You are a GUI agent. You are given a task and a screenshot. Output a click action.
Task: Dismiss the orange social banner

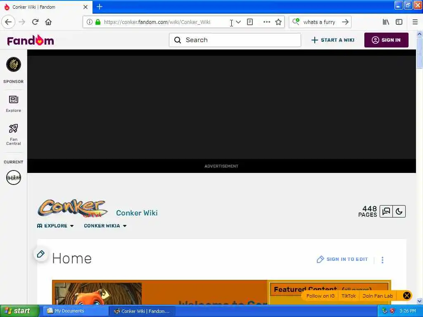pos(407,296)
